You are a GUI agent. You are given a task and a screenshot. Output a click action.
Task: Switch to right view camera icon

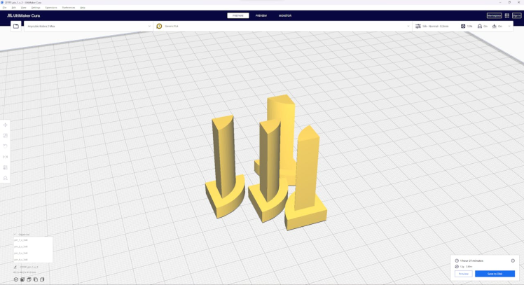(42, 279)
